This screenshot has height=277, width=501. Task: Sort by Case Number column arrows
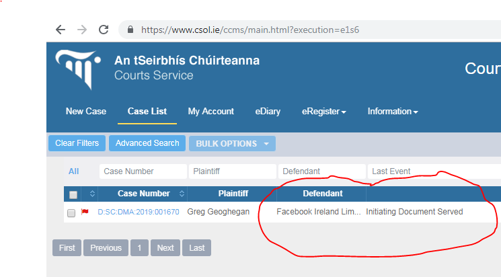point(182,193)
